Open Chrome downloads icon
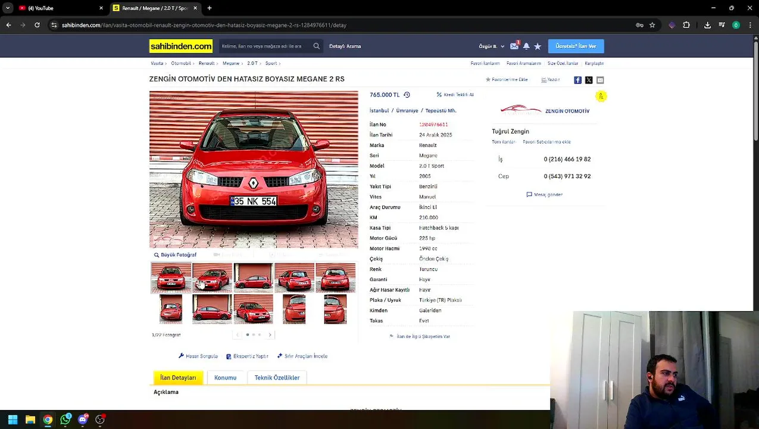 point(707,25)
